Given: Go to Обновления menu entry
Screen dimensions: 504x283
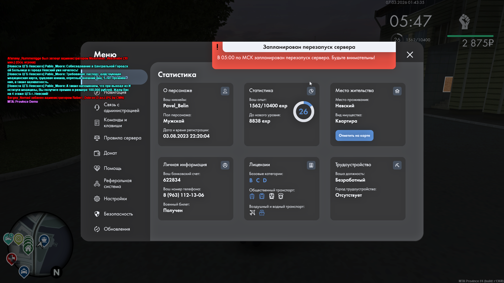Looking at the screenshot, I should point(117,229).
